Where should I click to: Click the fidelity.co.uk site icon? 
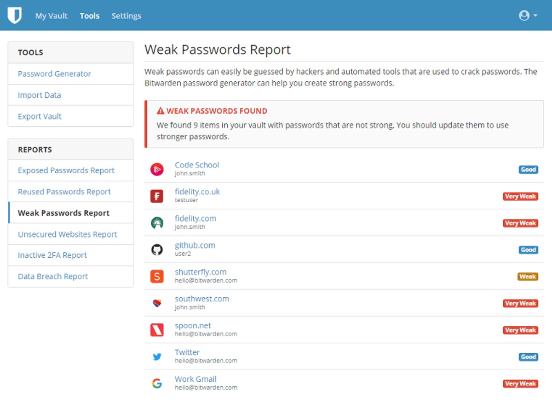click(x=157, y=196)
